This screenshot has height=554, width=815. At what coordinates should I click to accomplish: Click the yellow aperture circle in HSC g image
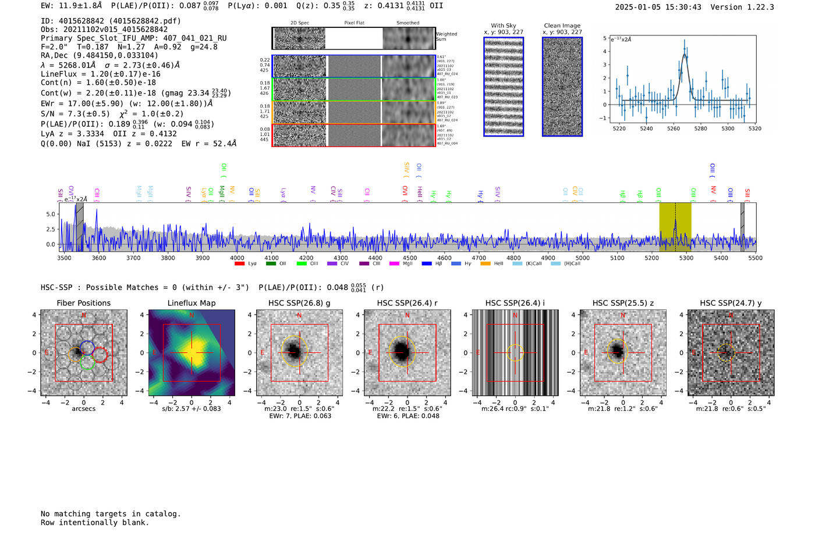295,350
